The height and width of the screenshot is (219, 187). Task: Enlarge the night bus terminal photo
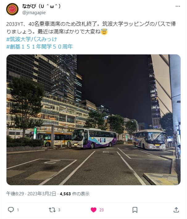tap(93, 120)
